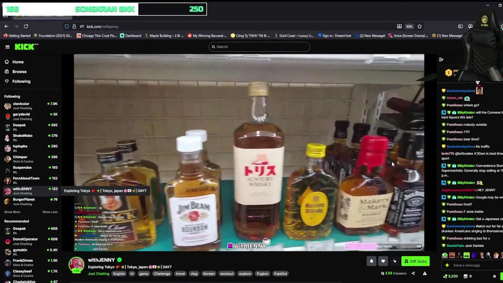503x283 pixels.
Task: Expand following list with Show More
Action: point(12,212)
